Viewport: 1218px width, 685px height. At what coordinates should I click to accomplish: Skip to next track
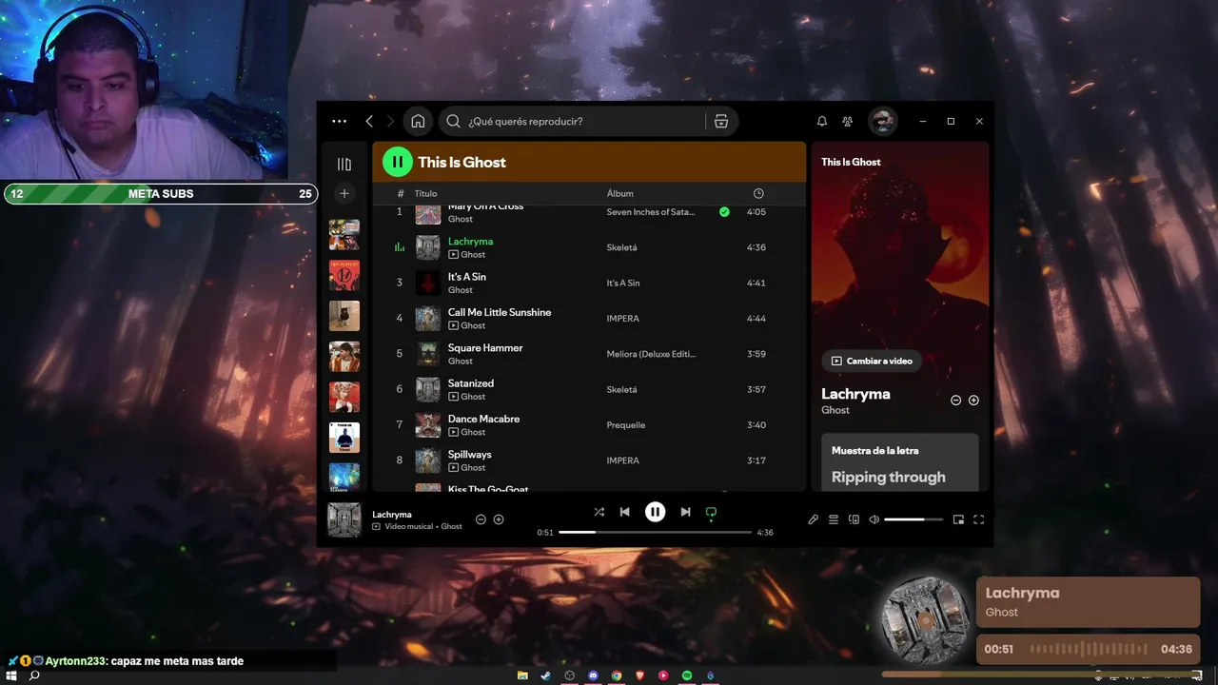[685, 512]
